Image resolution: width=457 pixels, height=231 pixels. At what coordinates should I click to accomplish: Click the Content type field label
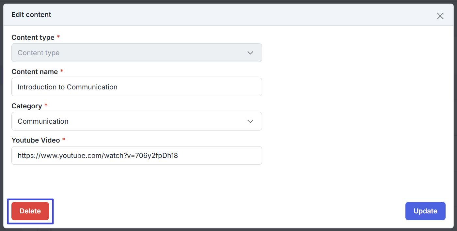pos(33,38)
